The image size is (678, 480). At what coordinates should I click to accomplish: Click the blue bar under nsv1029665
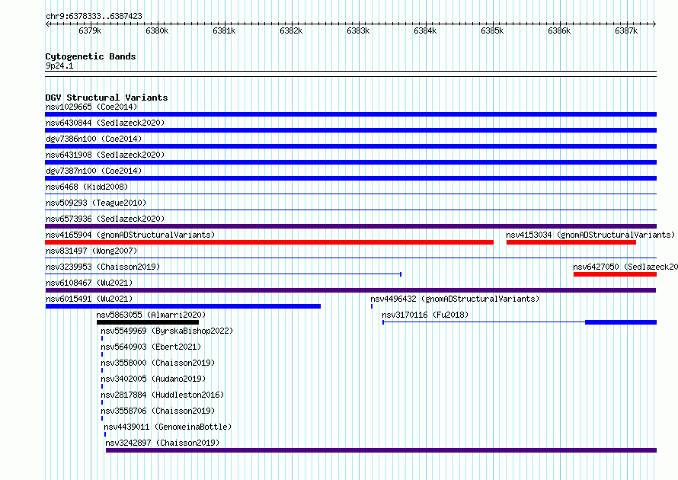[350, 114]
